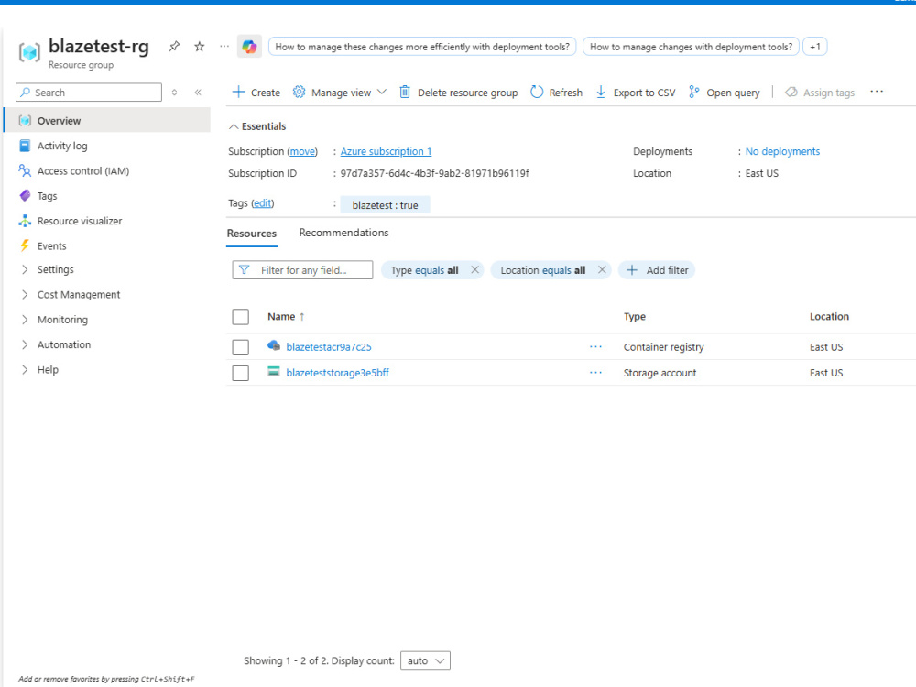
Task: Expand the Settings section in the sidebar
Action: (25, 269)
